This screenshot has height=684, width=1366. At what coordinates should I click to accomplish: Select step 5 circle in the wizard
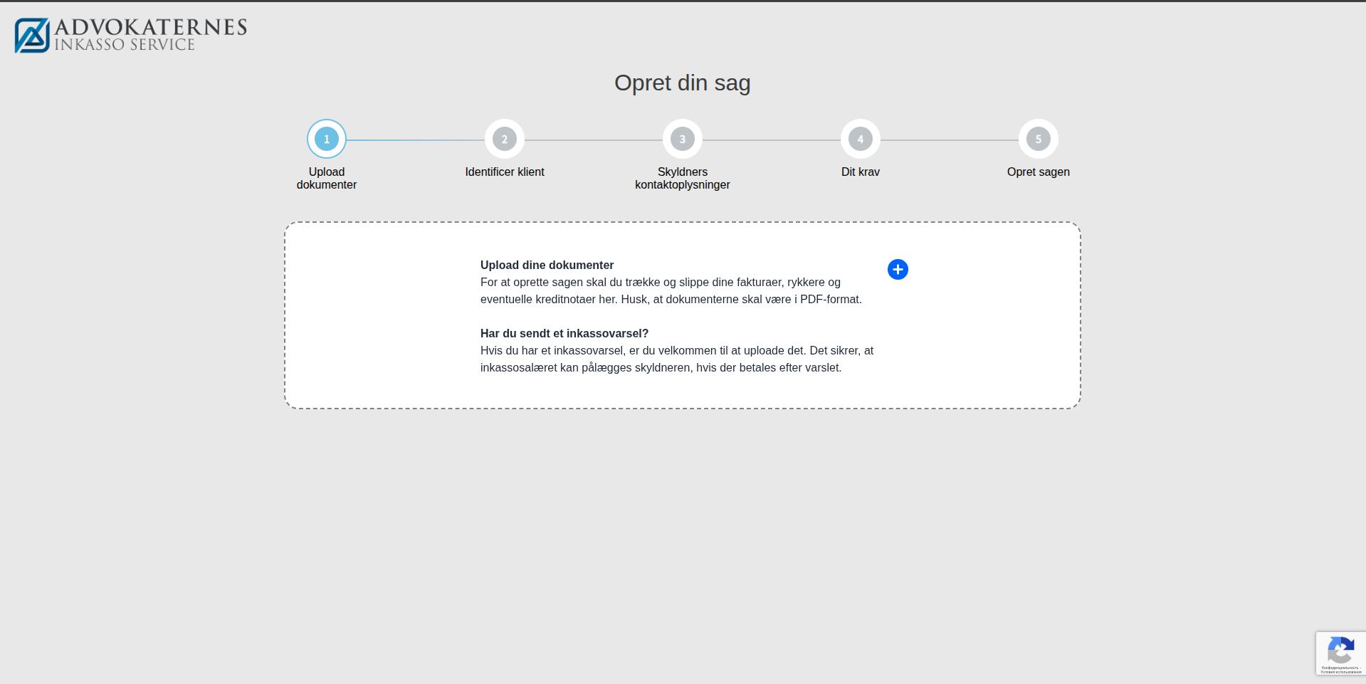coord(1039,139)
